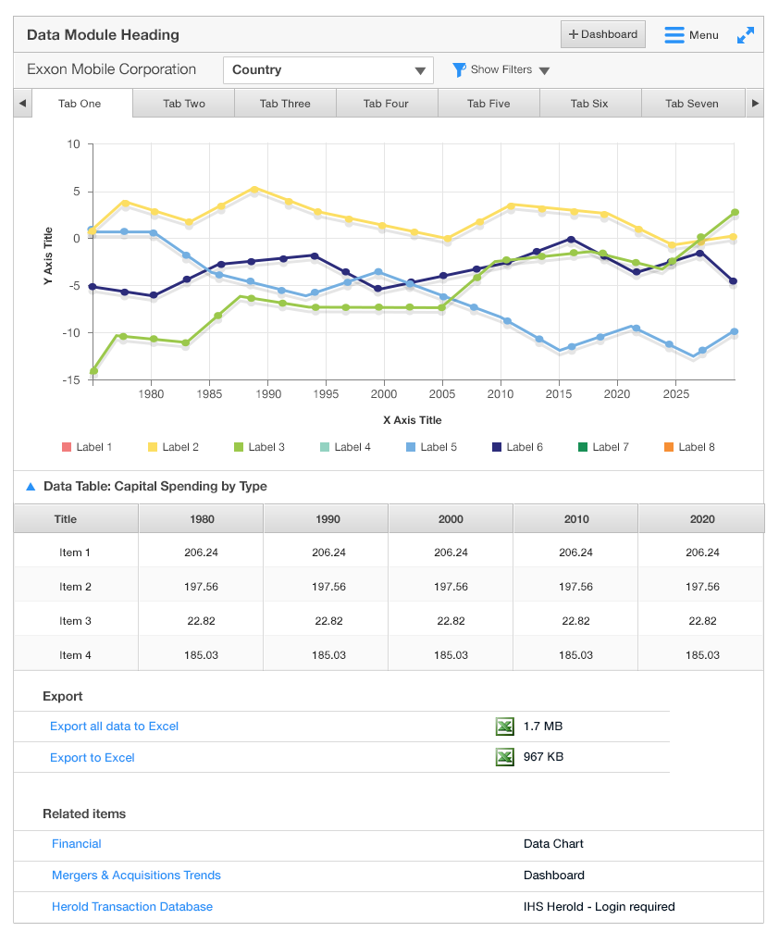The width and height of the screenshot is (779, 944).
Task: Open Mergers & Acquisitions Trends link
Action: [136, 876]
